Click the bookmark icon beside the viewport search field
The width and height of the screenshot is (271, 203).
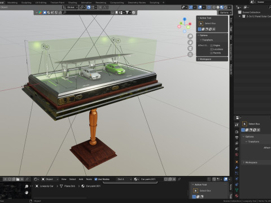pos(116,12)
